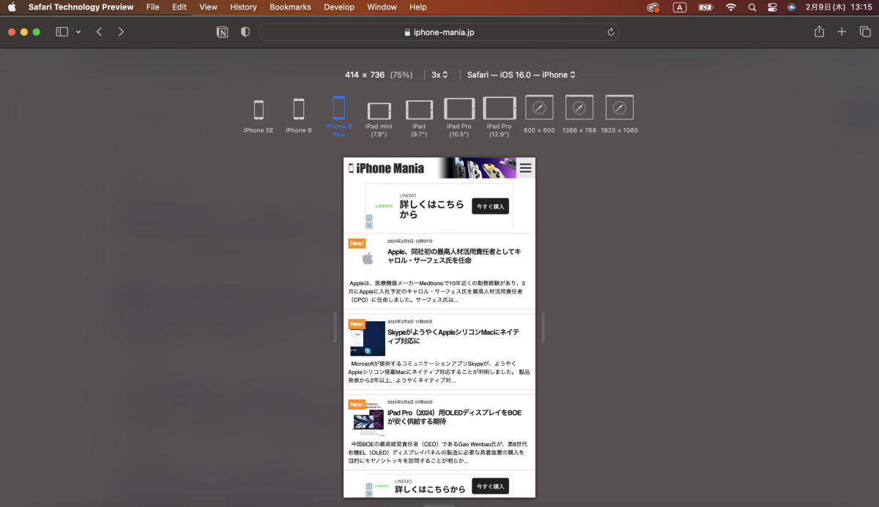Choose the 800 × 600 Safari preset
879x507 pixels.
[x=539, y=108]
